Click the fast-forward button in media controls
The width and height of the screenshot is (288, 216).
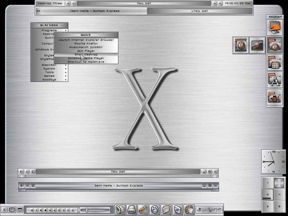pos(50,210)
